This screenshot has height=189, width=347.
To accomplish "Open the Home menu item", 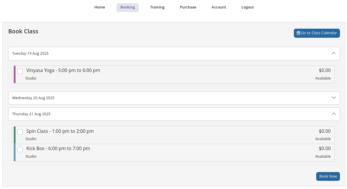I will coord(100,7).
